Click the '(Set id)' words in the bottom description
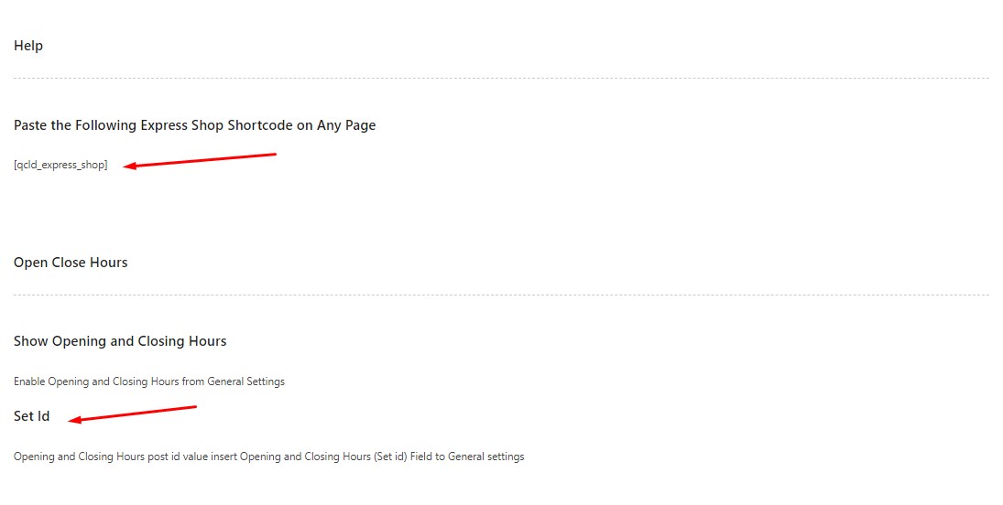This screenshot has width=1003, height=505. coord(391,457)
